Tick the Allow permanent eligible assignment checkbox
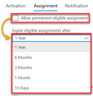Image resolution: width=93 pixels, height=96 pixels. [x=15, y=18]
